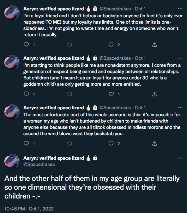The image size is (187, 213).
Task: Open more options on first tweet
Action: [x=180, y=9]
